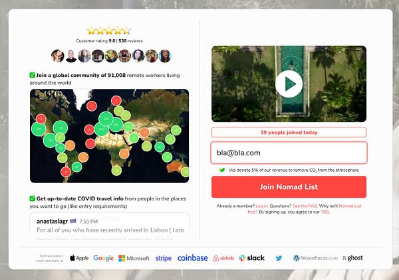This screenshot has height=280, width=399.
Task: Click the Microsoft logo
Action: click(134, 258)
